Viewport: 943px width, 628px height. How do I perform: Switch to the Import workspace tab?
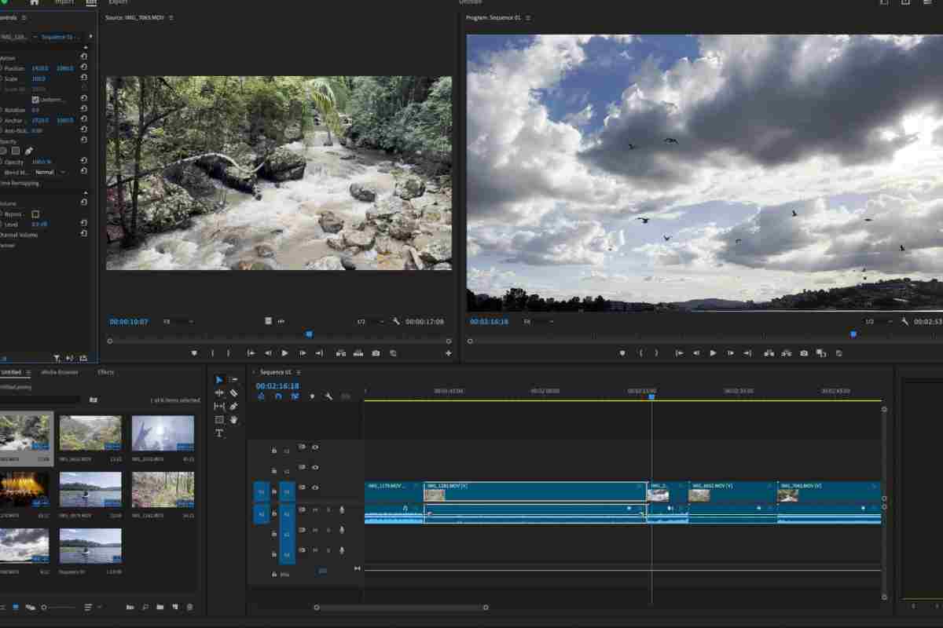[64, 2]
